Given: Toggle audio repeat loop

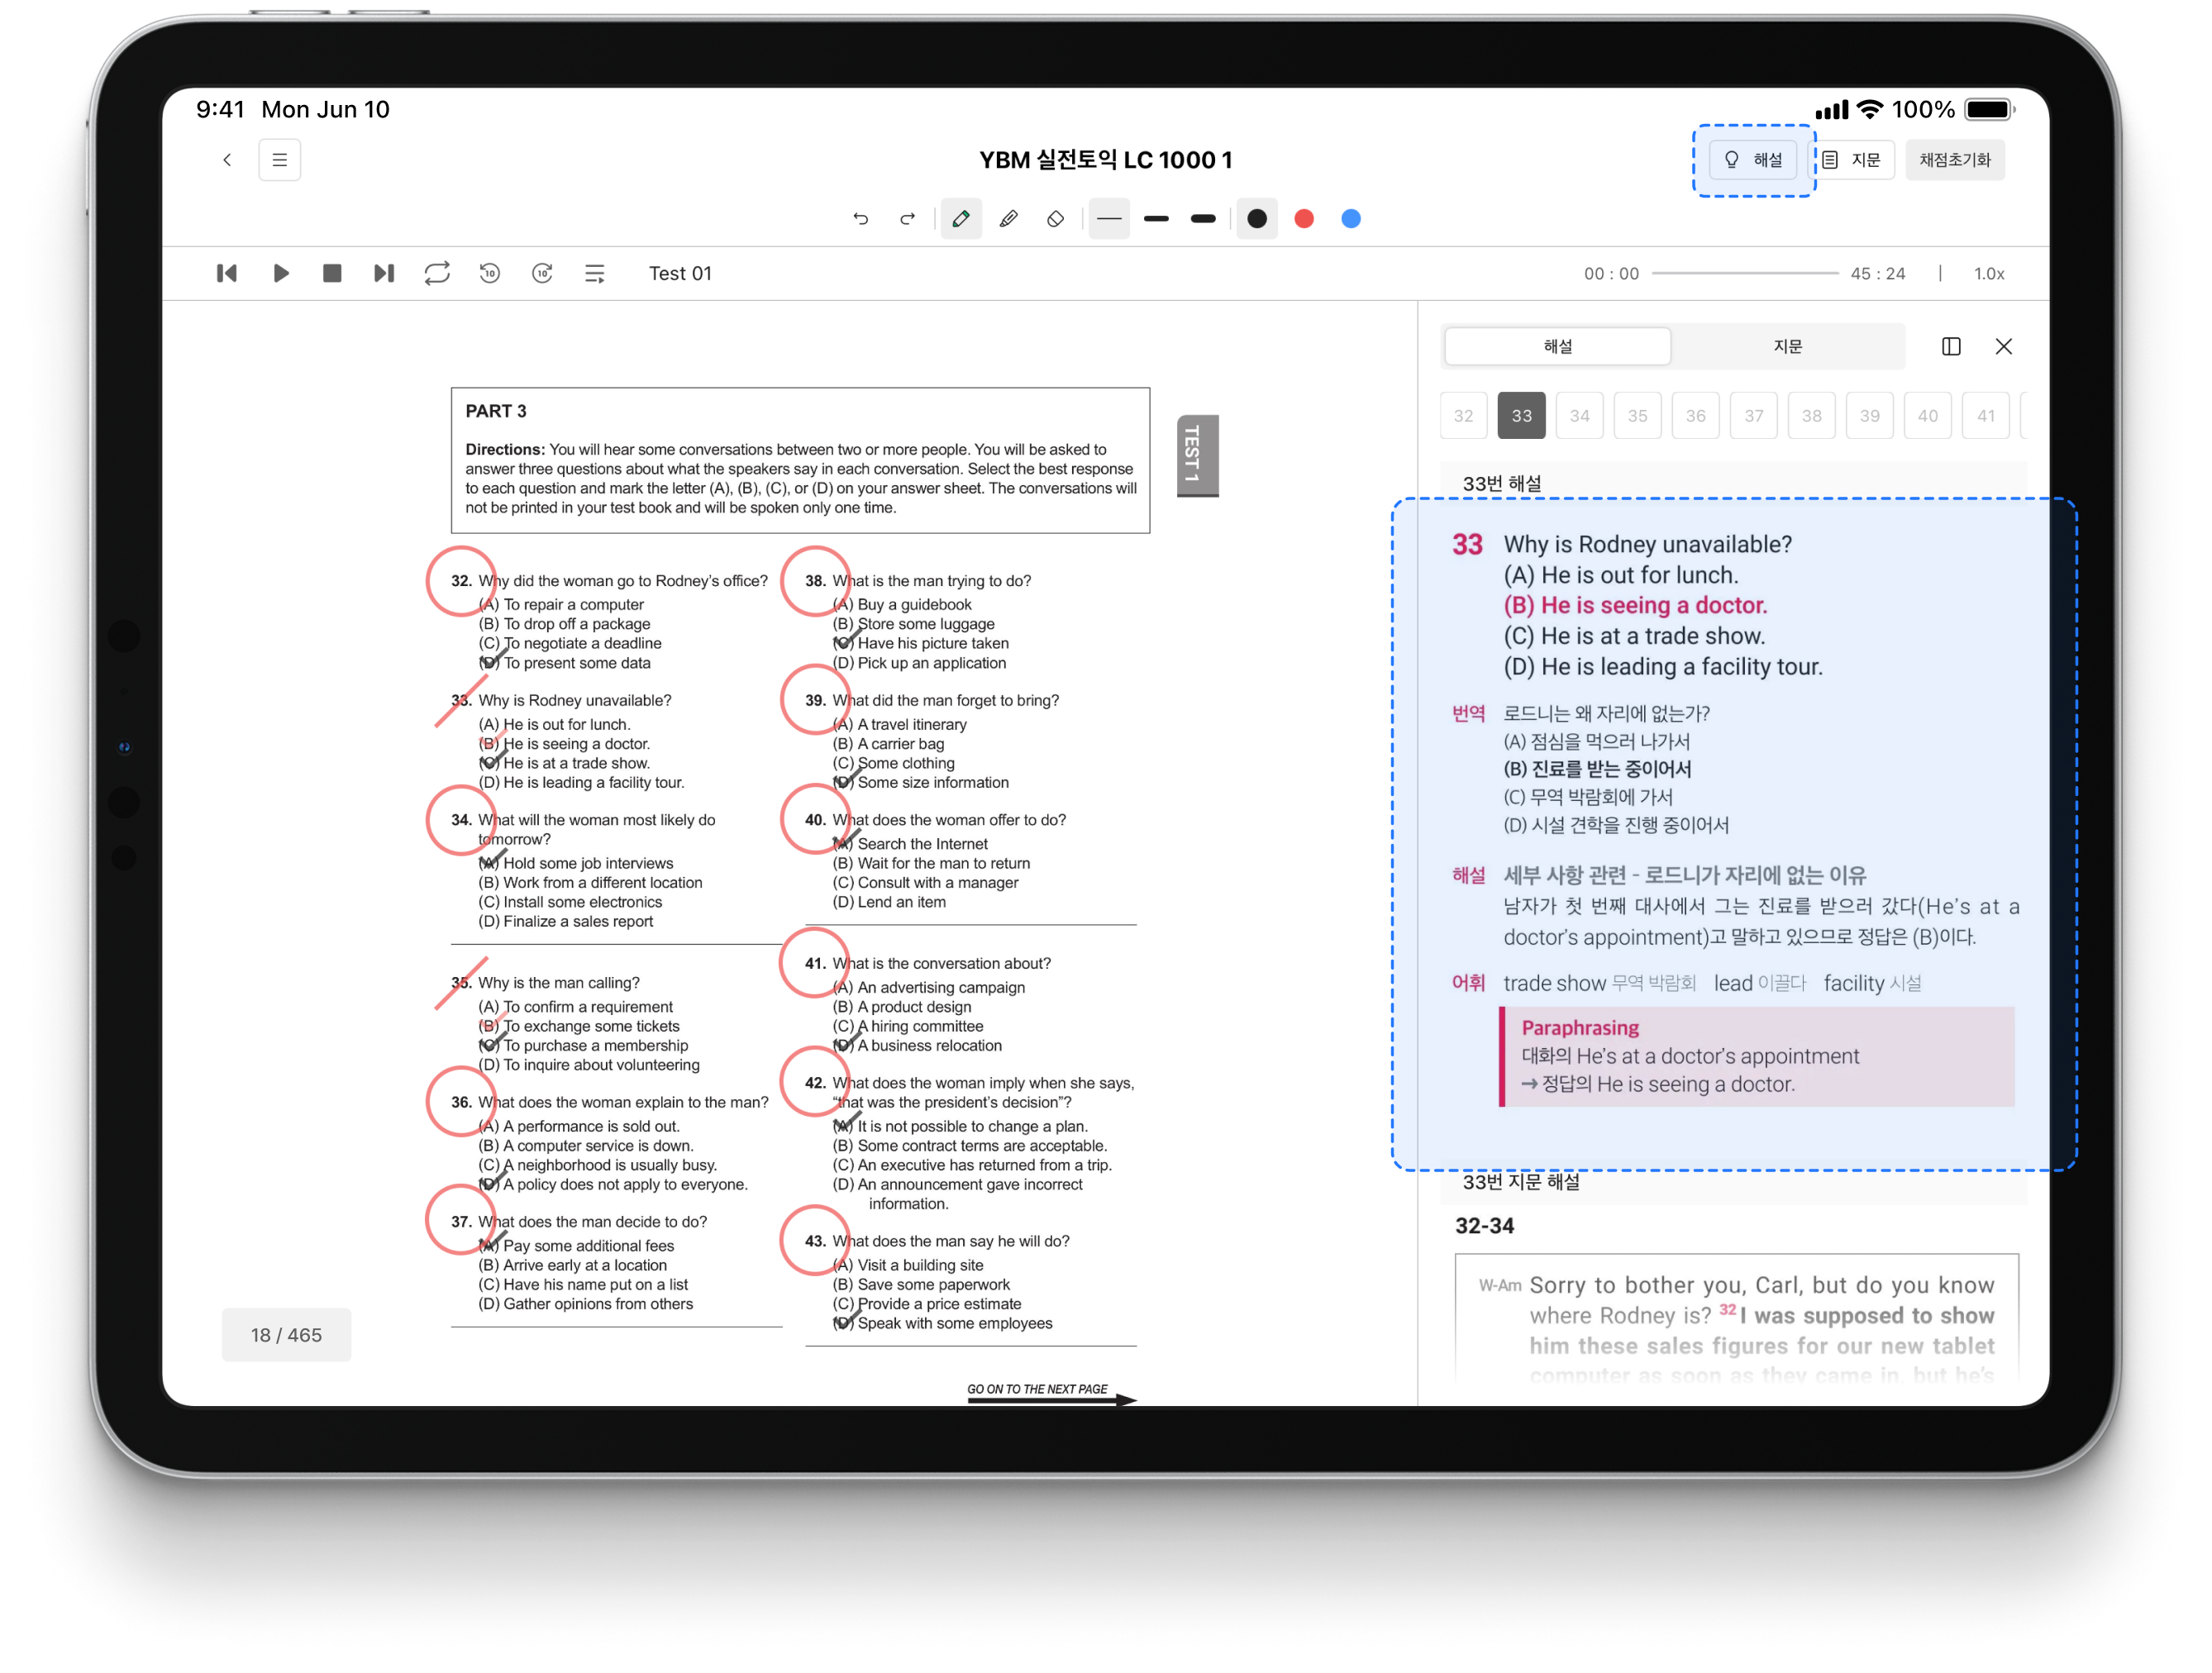Looking at the screenshot, I should coord(437,273).
